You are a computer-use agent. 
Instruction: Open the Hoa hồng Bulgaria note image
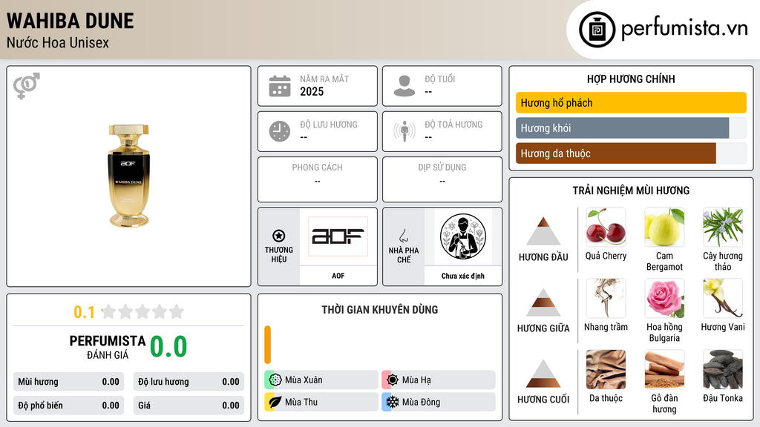point(664,298)
